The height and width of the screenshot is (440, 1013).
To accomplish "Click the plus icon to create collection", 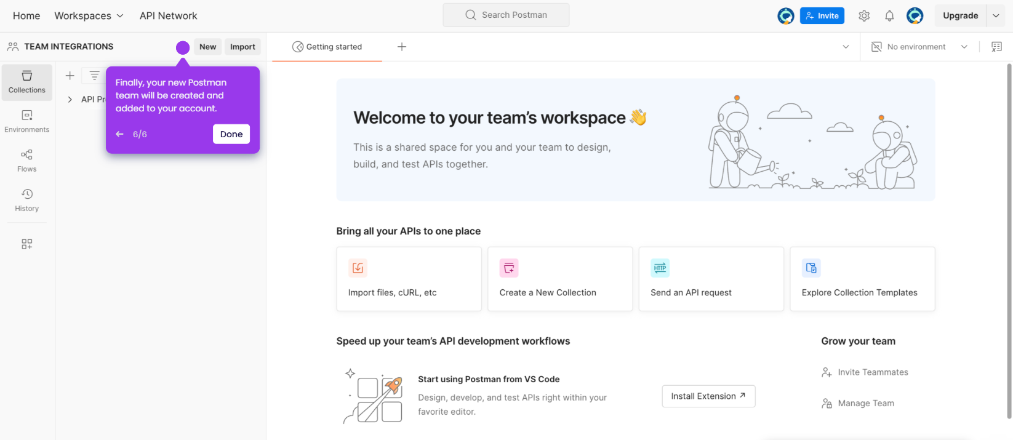I will click(x=70, y=76).
